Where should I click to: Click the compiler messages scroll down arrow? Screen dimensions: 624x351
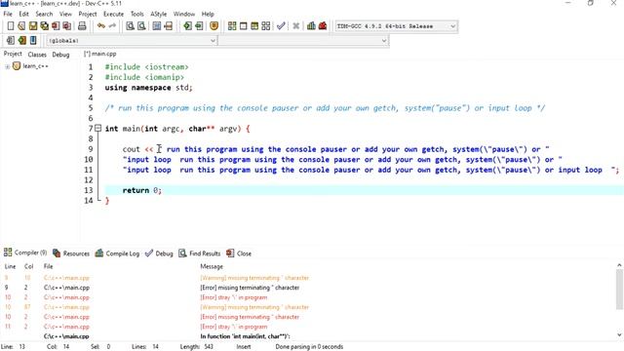[619, 335]
